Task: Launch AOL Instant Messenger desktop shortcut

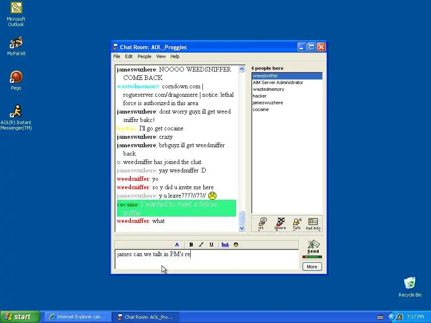Action: [x=16, y=118]
